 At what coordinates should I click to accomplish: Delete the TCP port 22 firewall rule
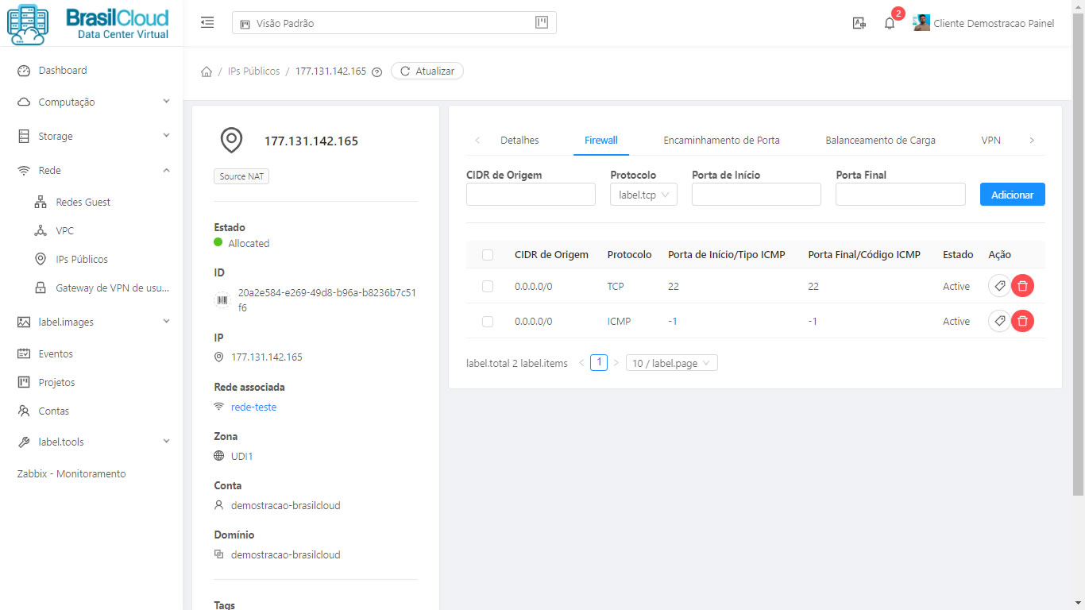(x=1022, y=286)
